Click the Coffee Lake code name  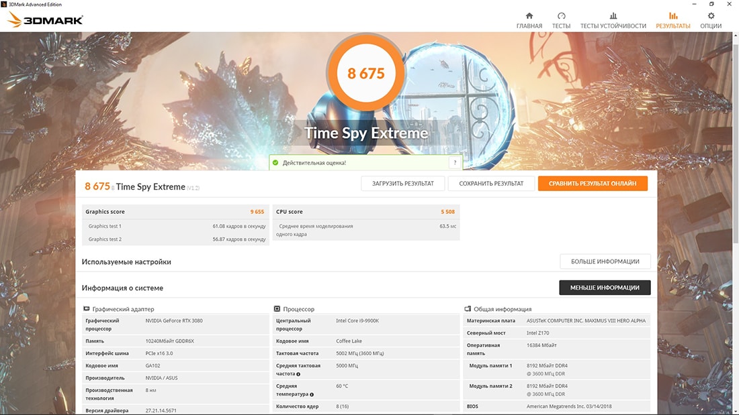tap(349, 341)
